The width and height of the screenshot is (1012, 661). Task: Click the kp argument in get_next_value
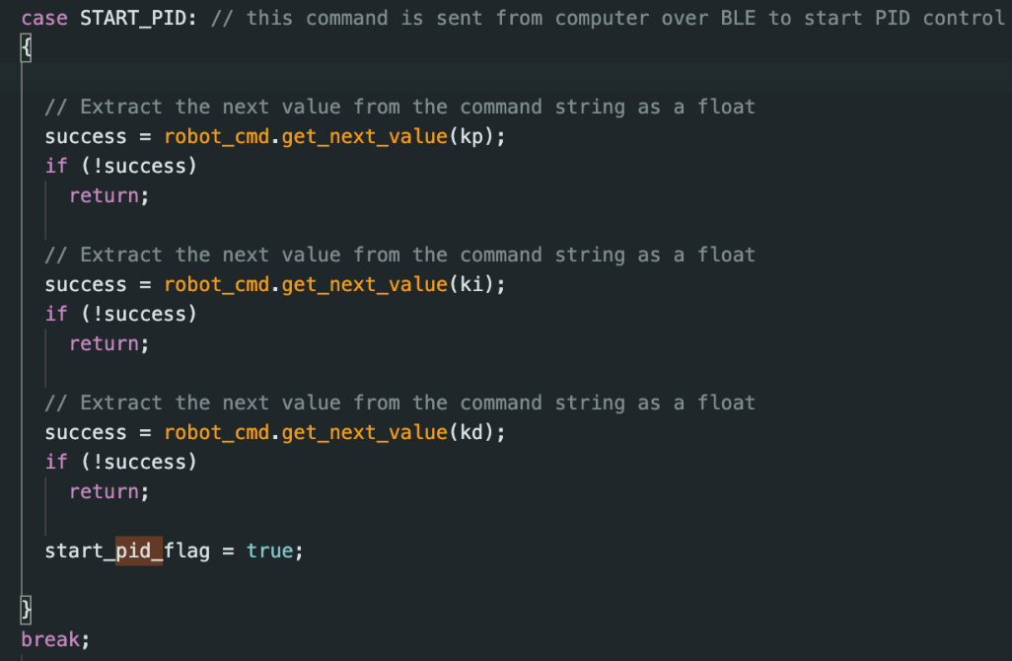(x=471, y=136)
